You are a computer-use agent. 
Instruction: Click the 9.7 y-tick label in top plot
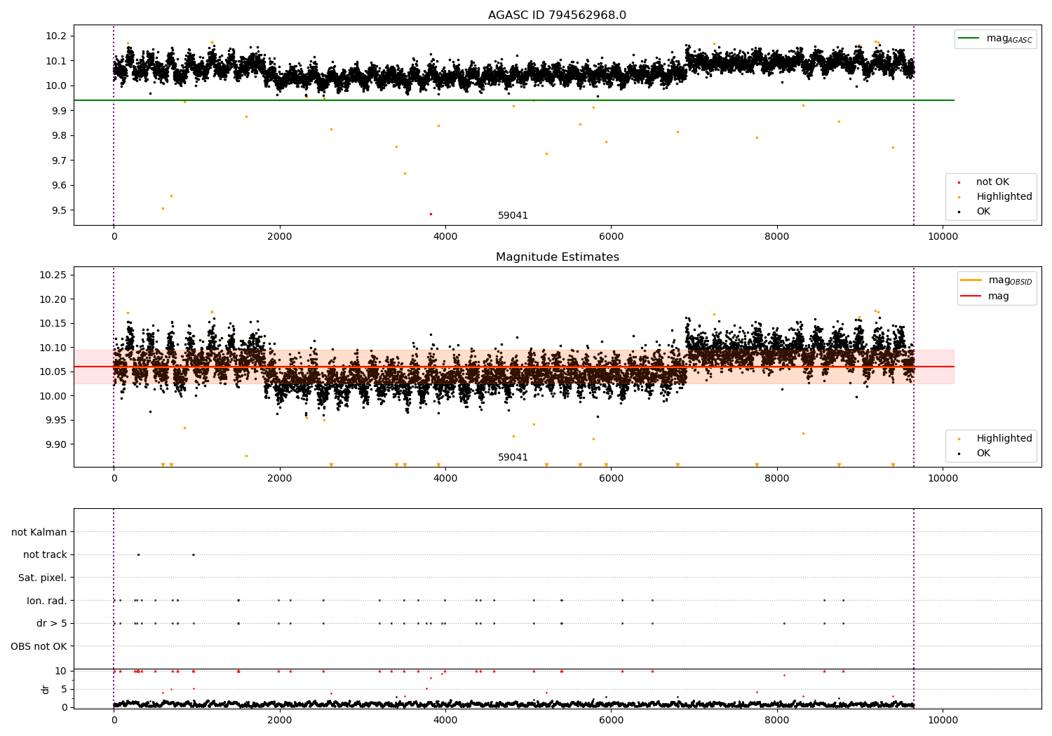pos(60,161)
